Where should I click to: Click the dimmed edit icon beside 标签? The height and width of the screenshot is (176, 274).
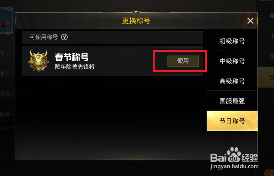point(24,94)
